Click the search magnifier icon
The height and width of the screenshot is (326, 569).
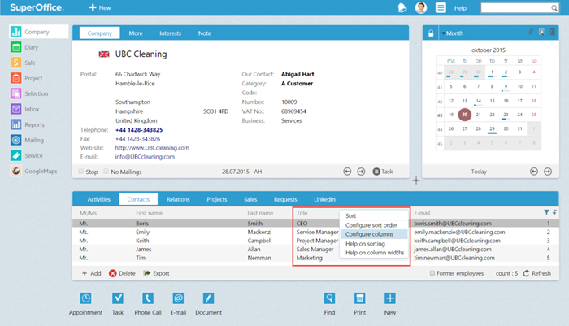coord(554,8)
